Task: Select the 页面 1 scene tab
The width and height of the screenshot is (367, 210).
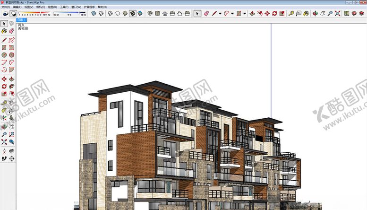Action: (x=22, y=20)
